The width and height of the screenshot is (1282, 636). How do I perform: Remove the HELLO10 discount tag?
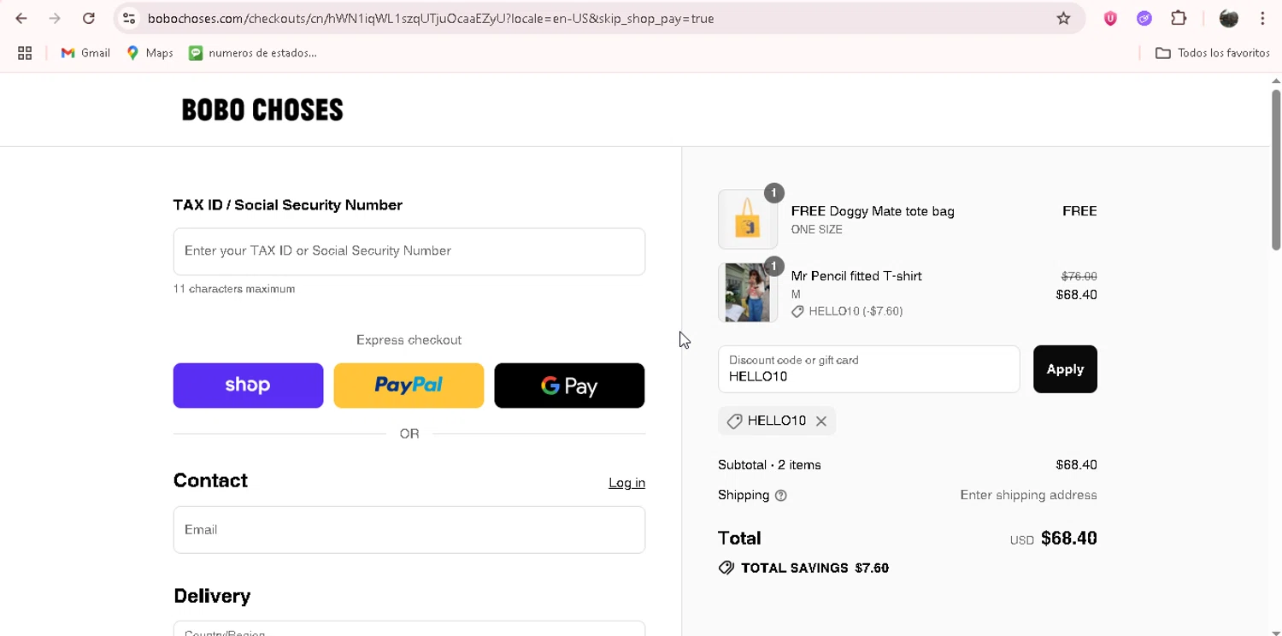click(x=820, y=421)
